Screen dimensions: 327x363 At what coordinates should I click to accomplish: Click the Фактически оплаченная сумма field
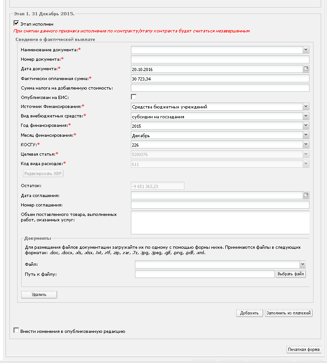tap(220, 78)
